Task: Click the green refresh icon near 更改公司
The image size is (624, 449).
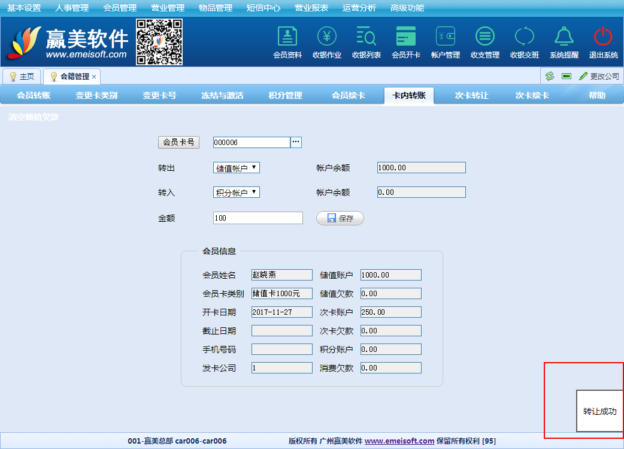Action: (x=549, y=76)
